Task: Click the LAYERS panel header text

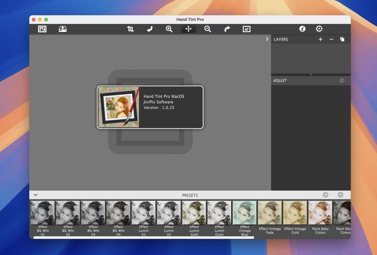Action: [x=281, y=39]
